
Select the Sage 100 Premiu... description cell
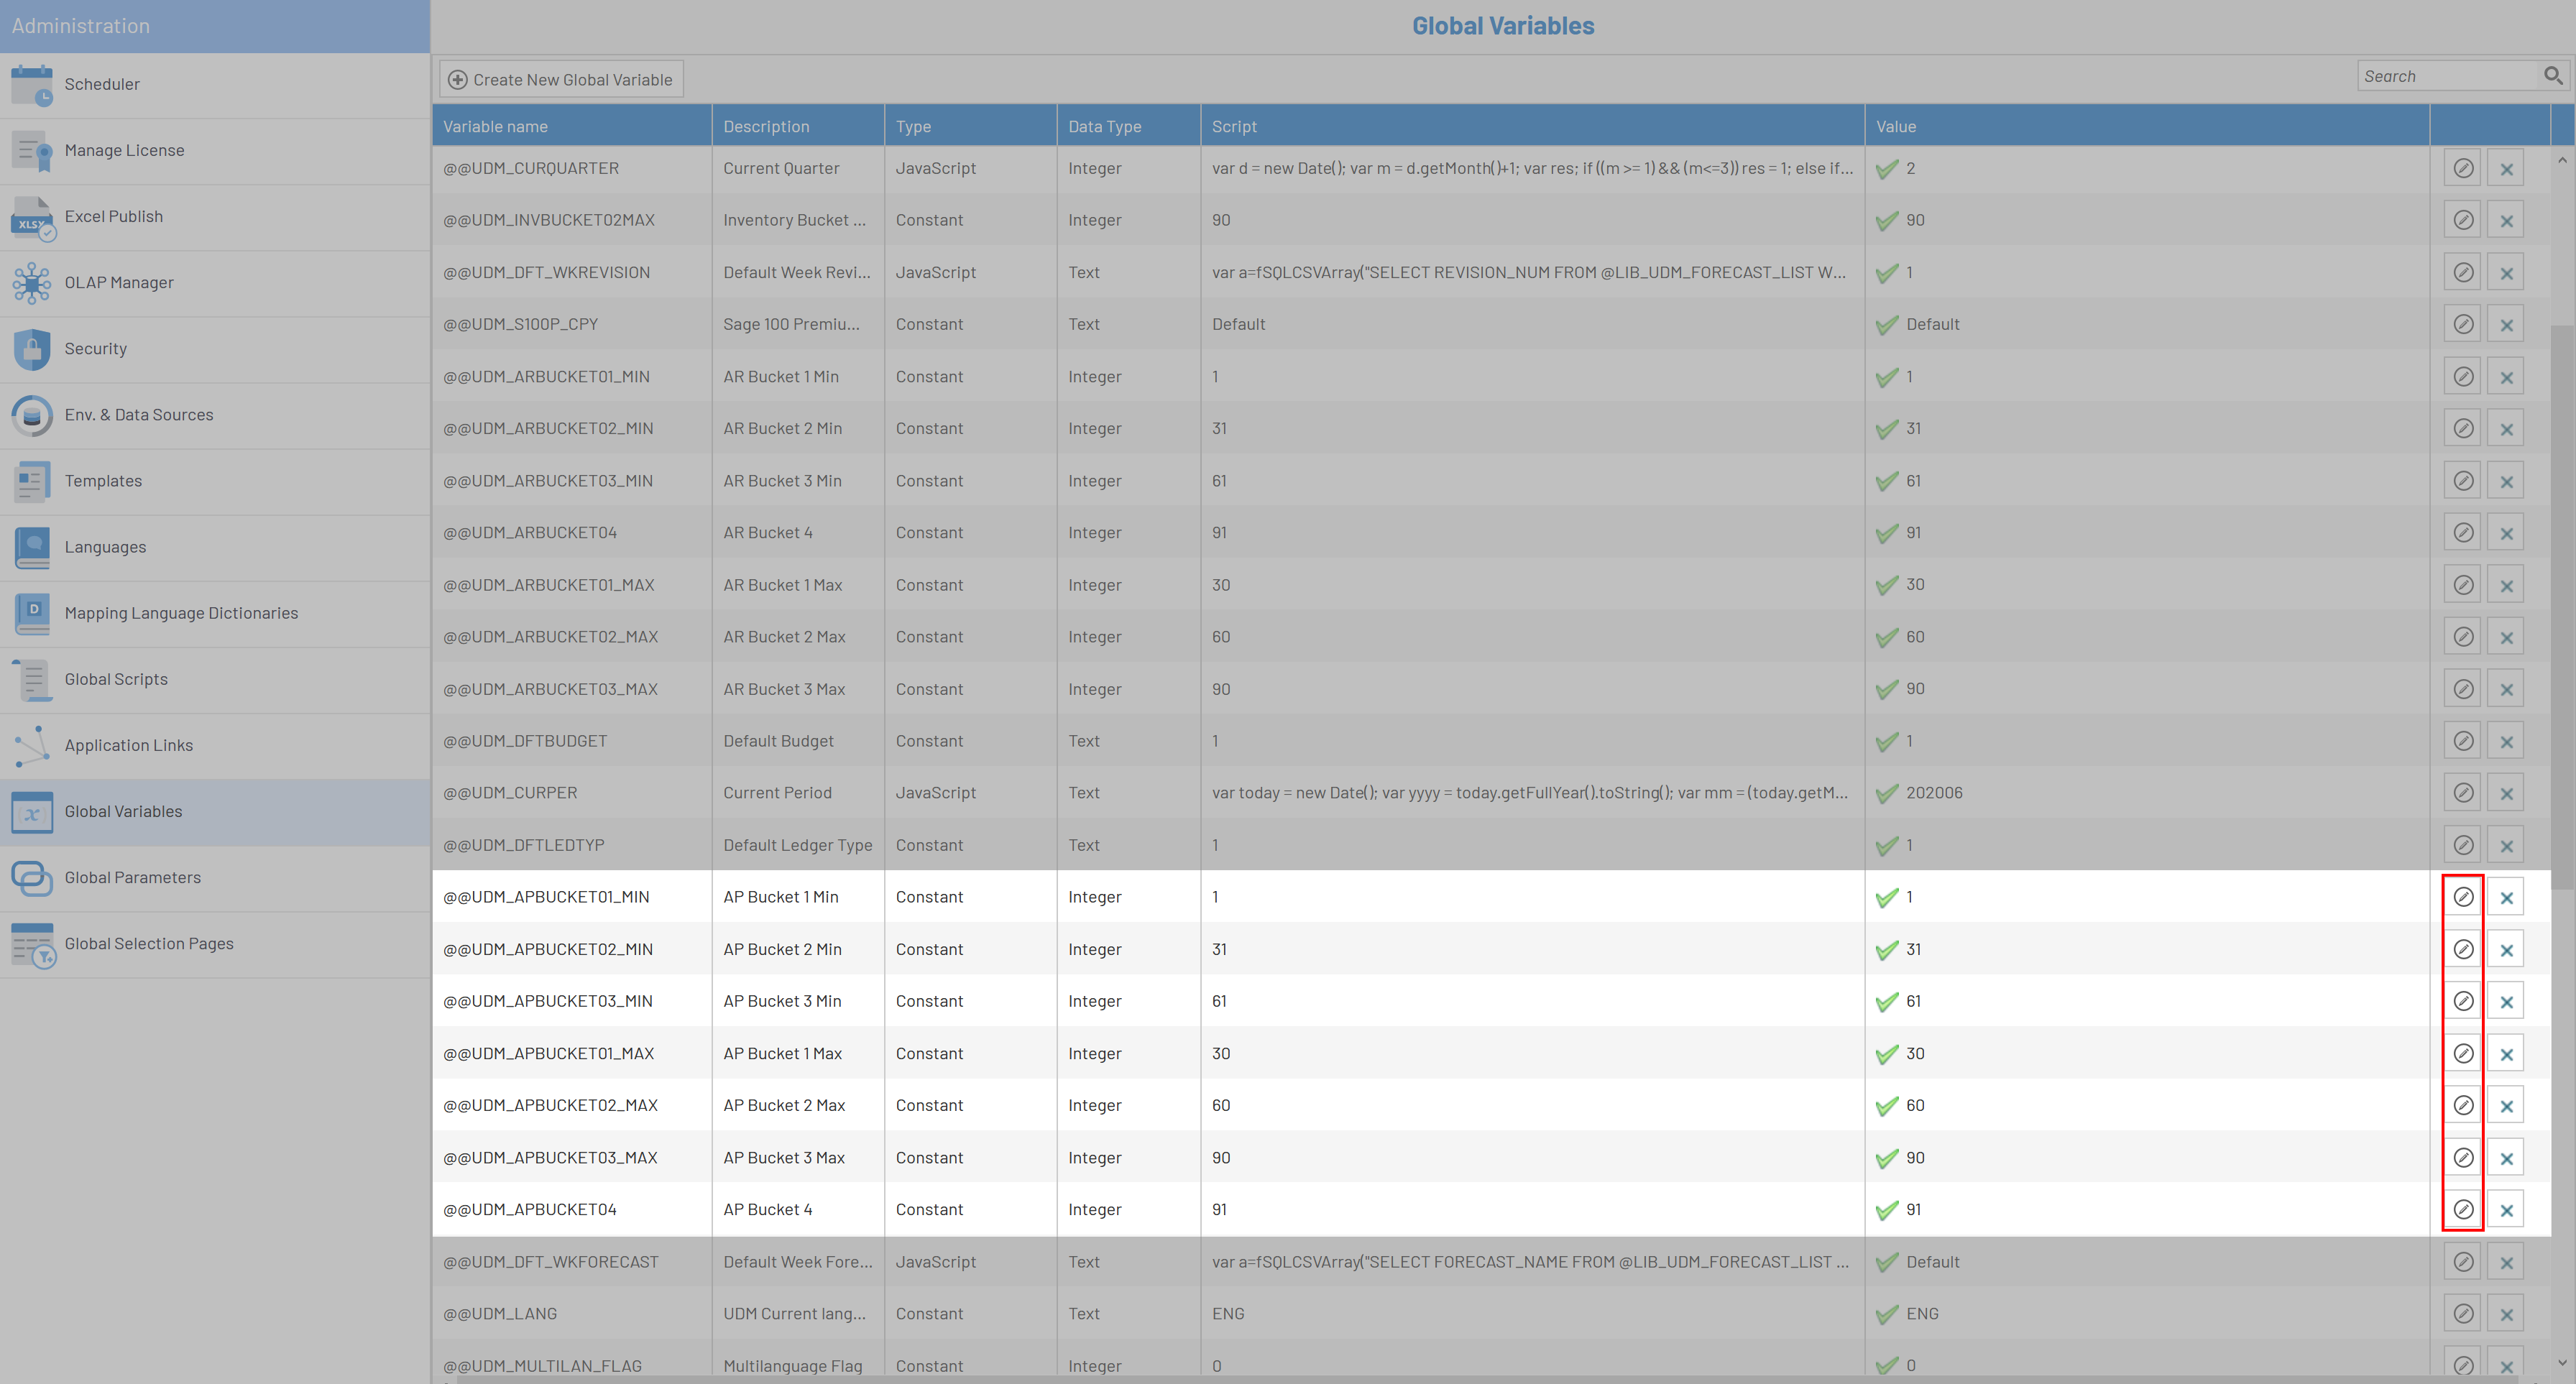point(798,324)
